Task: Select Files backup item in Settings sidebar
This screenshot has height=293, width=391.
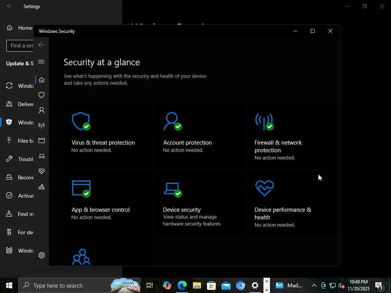Action: click(18, 141)
